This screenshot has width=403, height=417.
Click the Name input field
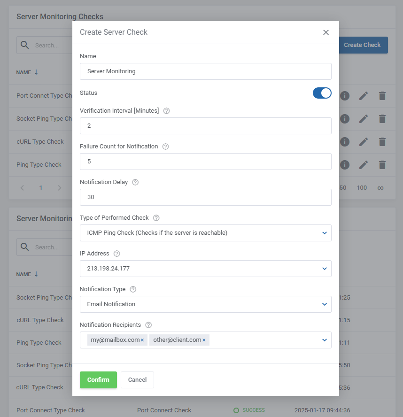point(205,71)
